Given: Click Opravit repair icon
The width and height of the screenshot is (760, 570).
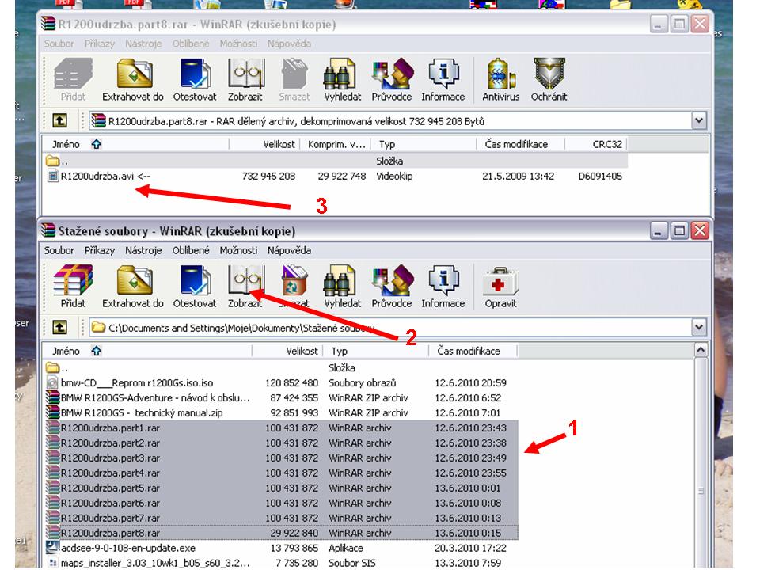Looking at the screenshot, I should 500,287.
